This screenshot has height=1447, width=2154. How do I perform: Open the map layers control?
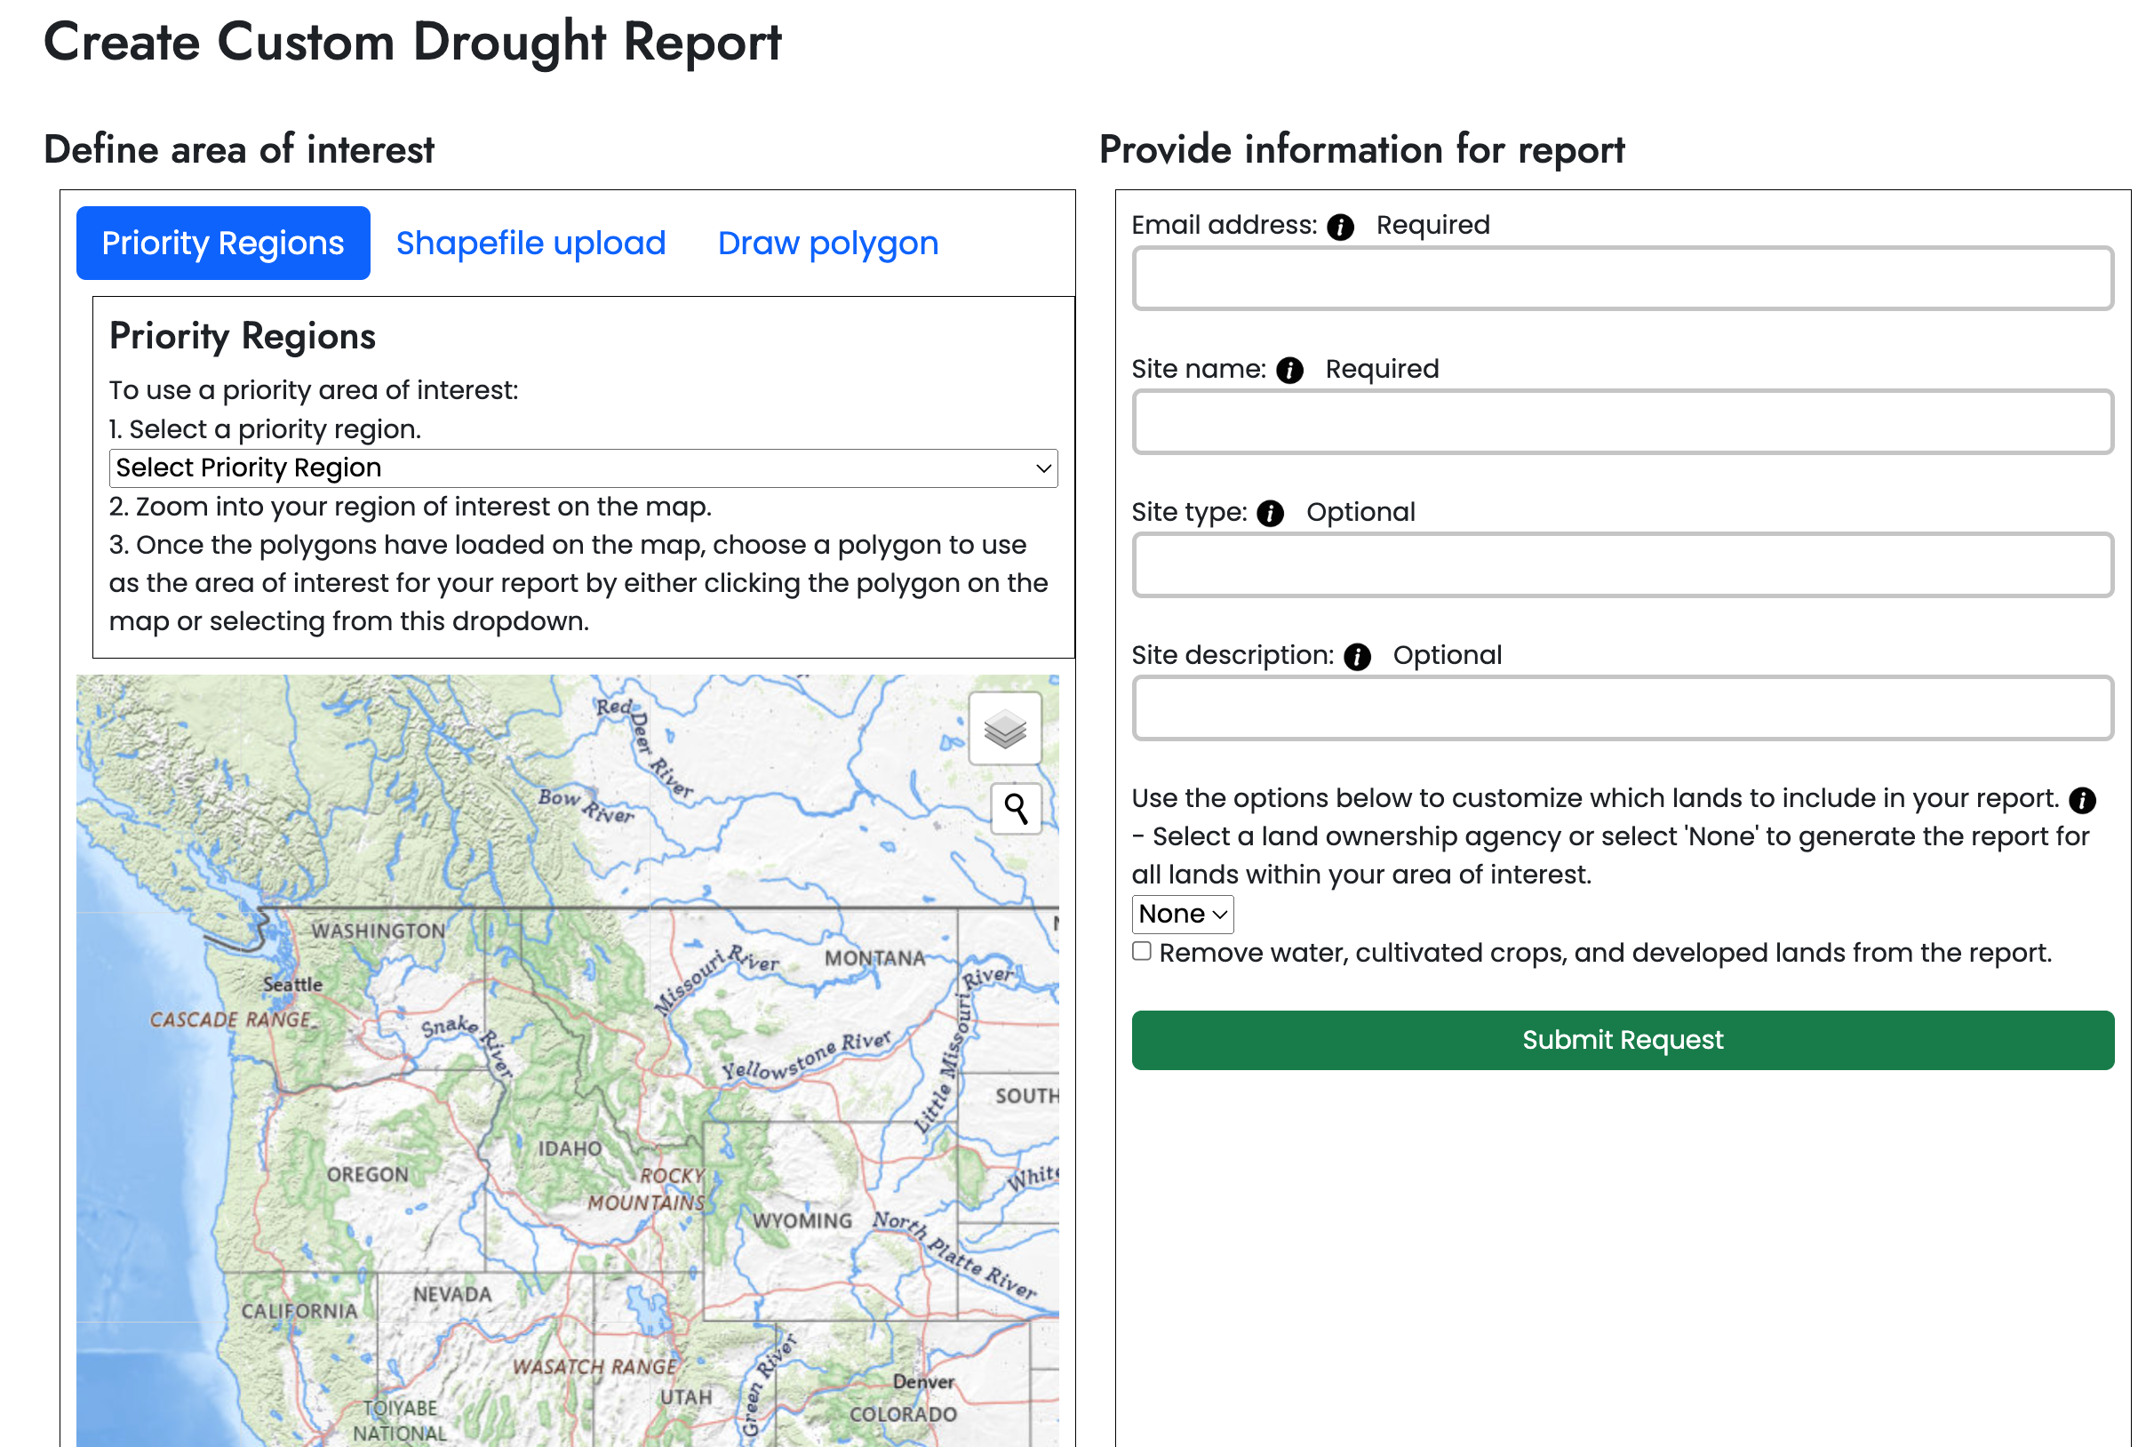pos(1005,729)
